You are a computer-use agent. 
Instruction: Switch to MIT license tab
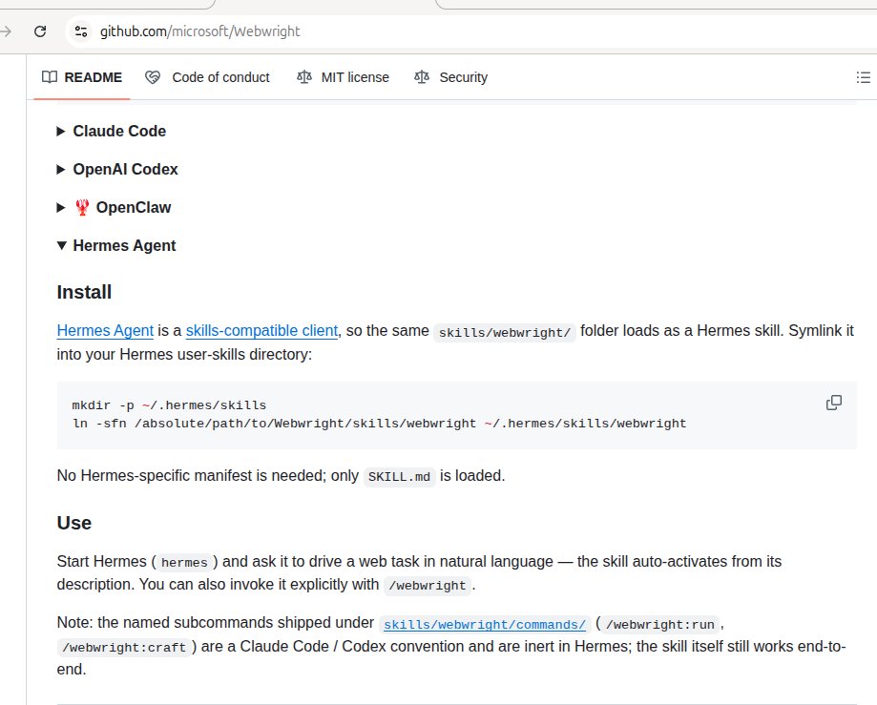[343, 77]
